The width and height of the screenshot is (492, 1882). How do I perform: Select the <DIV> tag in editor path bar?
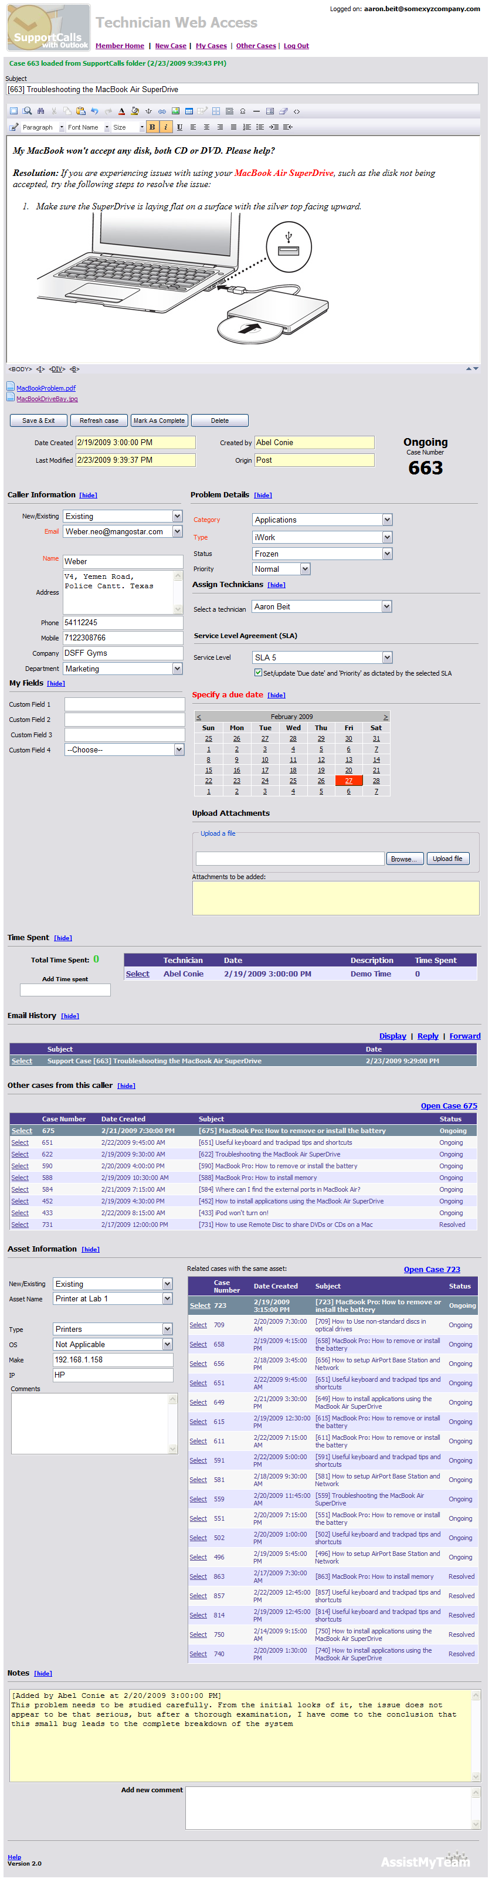point(57,369)
